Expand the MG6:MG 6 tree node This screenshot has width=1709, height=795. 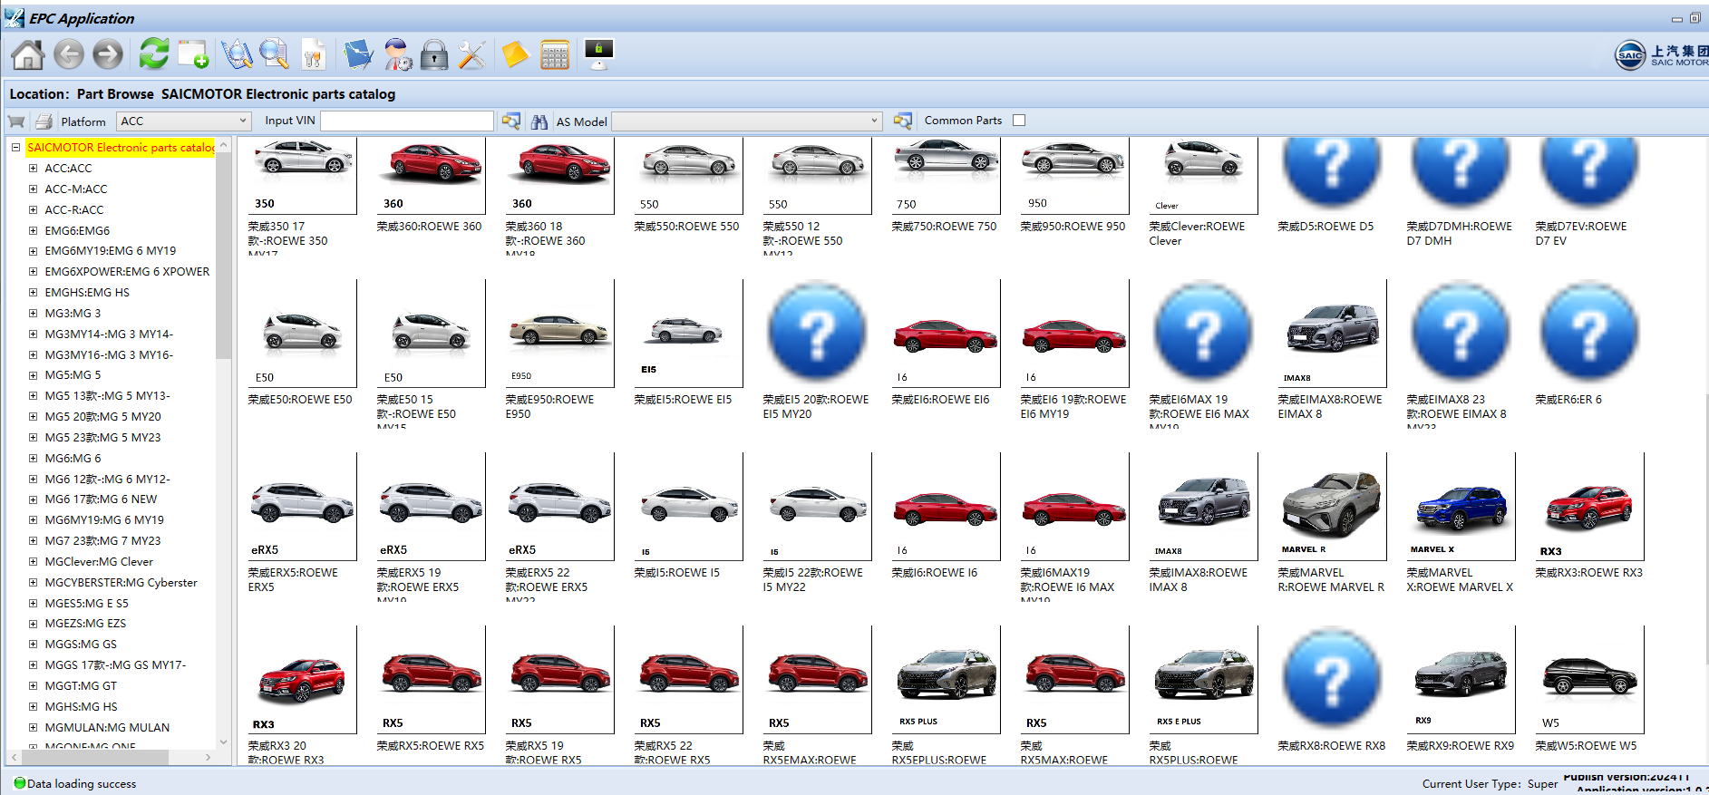33,458
